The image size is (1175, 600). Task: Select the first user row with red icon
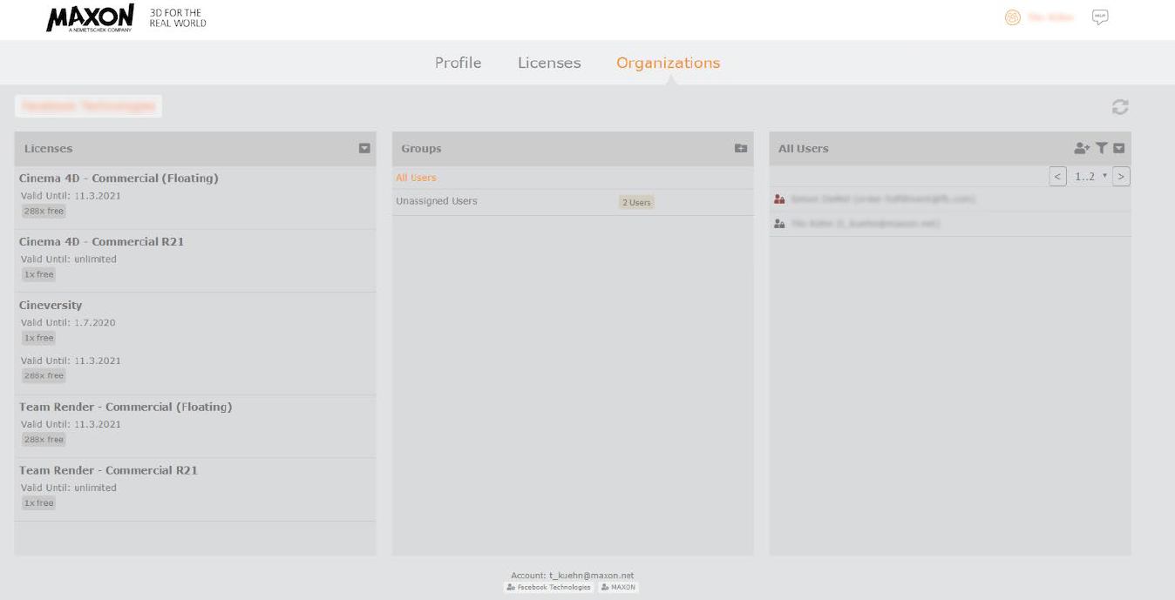coord(950,199)
